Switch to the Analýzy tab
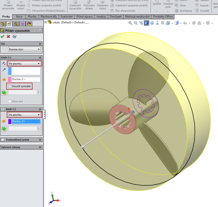Viewport: 218px width, 207px height. (101, 17)
